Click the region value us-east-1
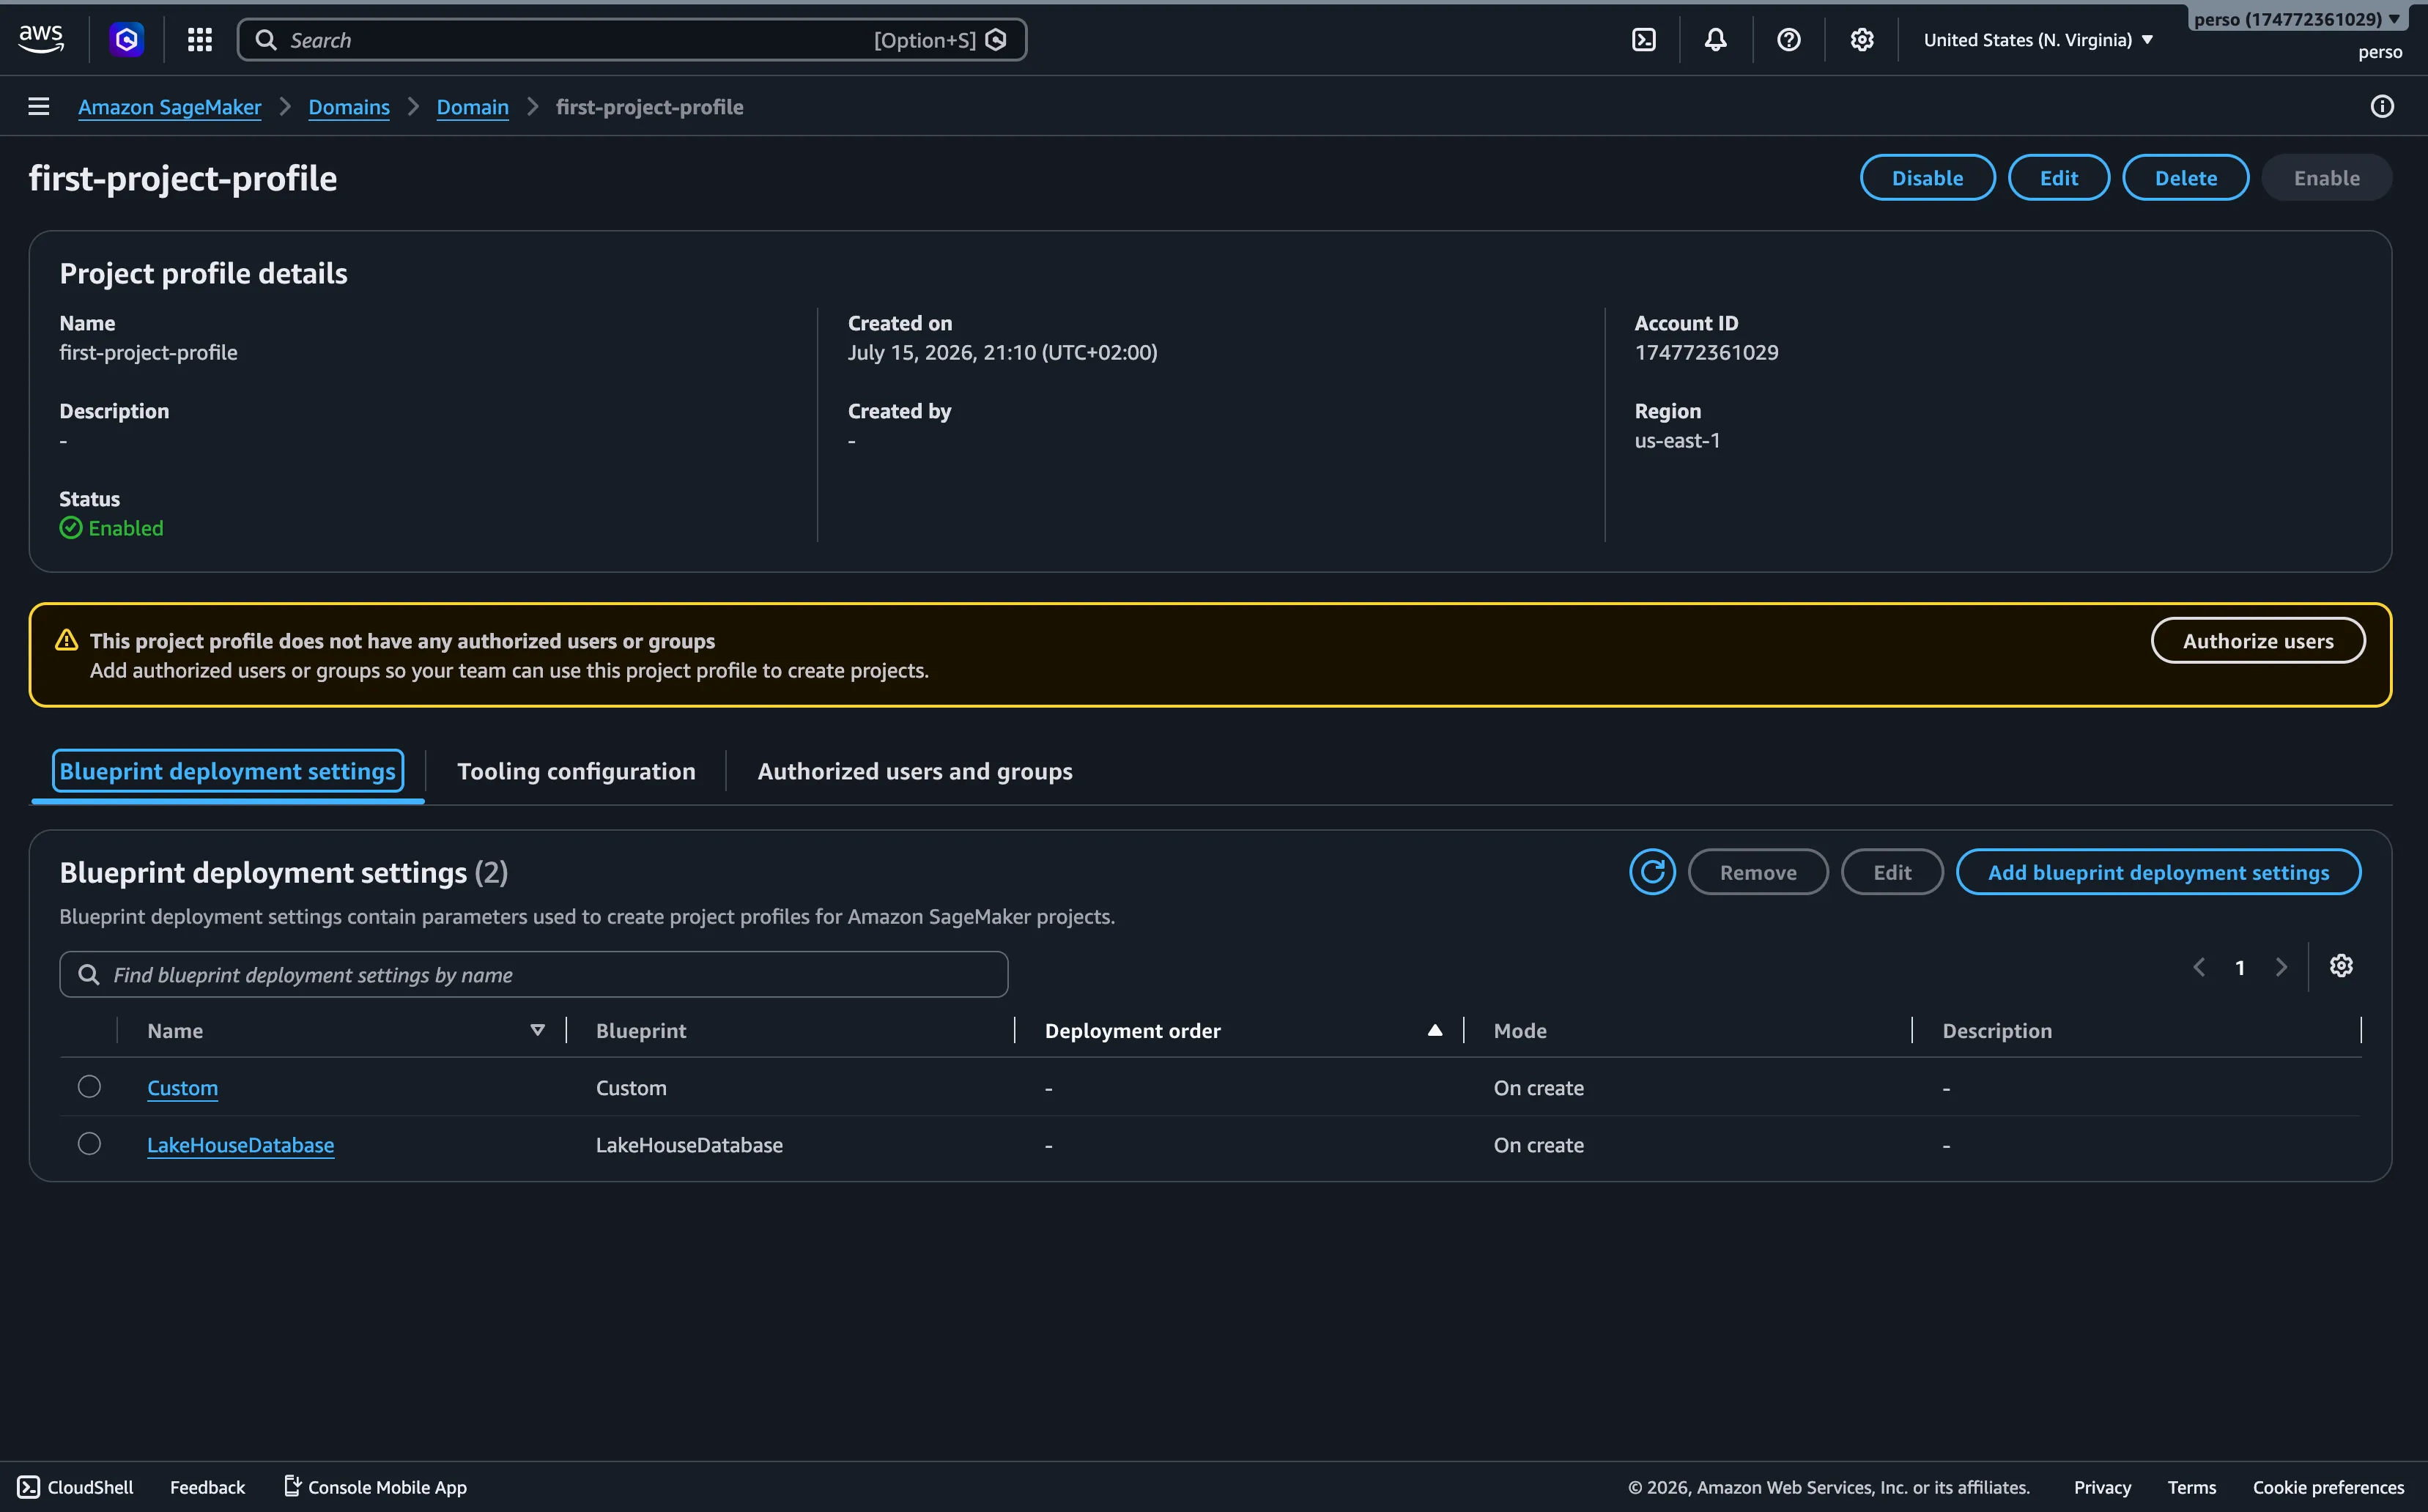The height and width of the screenshot is (1512, 2428). pyautogui.click(x=1677, y=440)
